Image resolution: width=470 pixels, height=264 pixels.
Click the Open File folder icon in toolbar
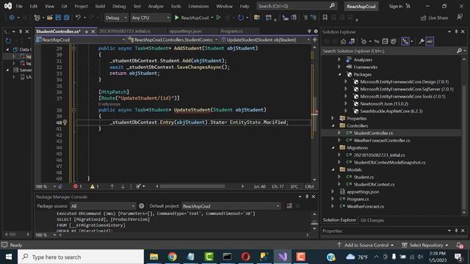pos(50,18)
